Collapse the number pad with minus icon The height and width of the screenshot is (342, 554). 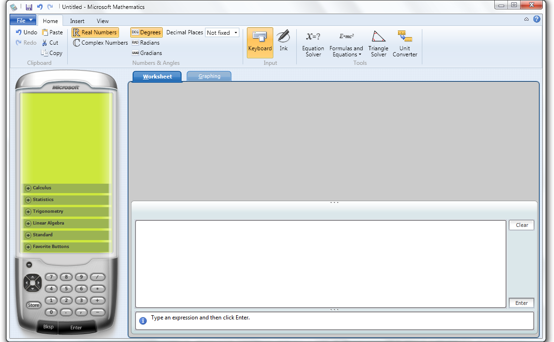(29, 264)
